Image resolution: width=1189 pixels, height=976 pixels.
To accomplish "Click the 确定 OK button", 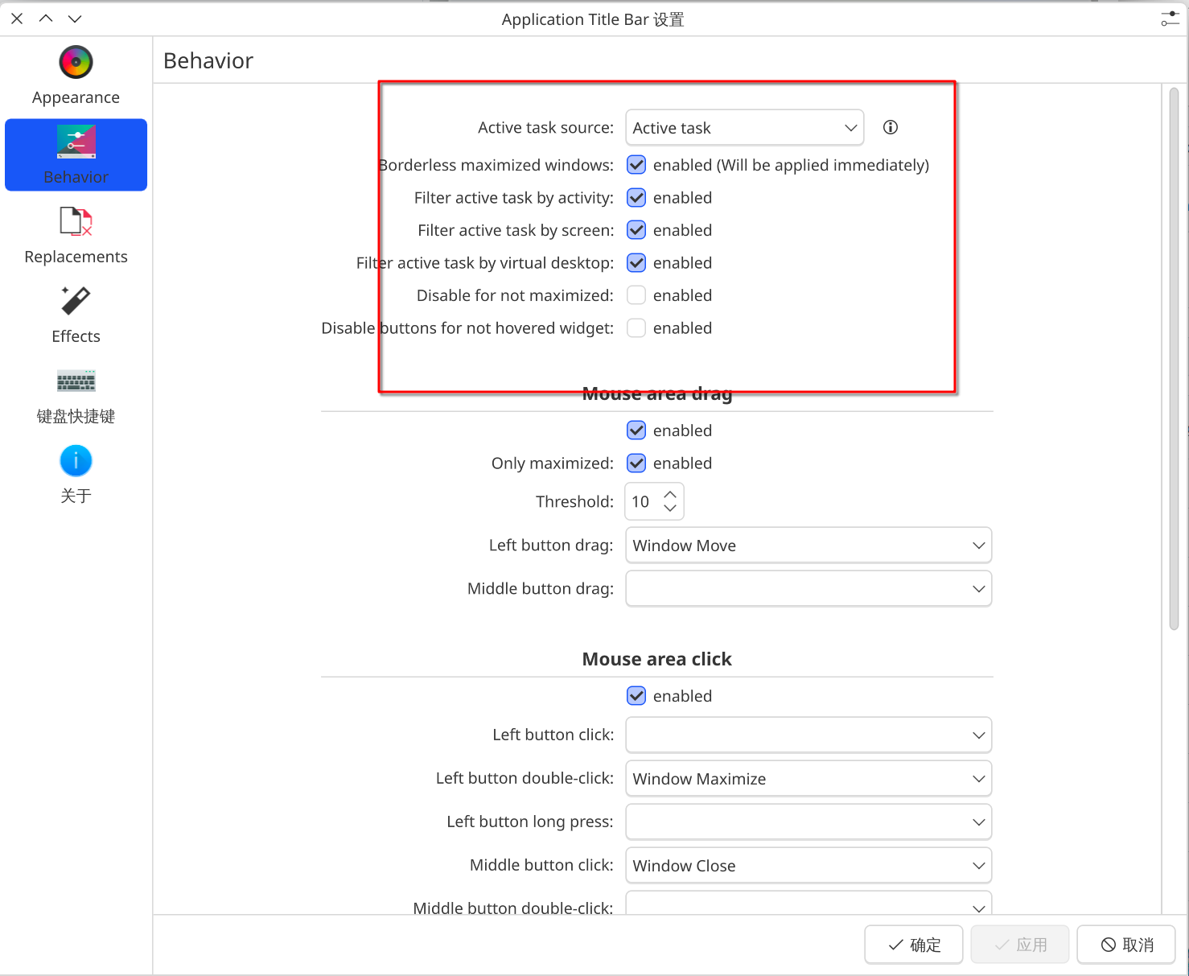I will [x=914, y=945].
